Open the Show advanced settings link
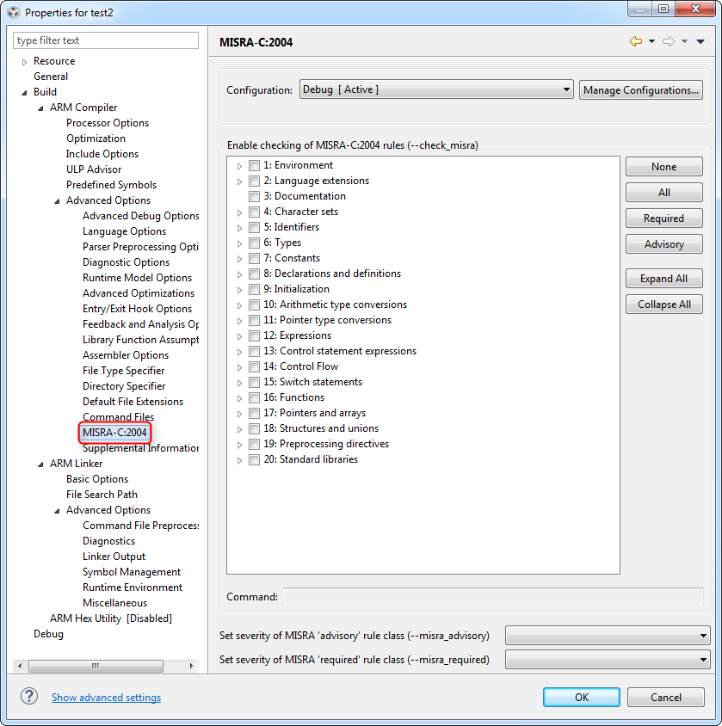722x726 pixels. coord(106,698)
